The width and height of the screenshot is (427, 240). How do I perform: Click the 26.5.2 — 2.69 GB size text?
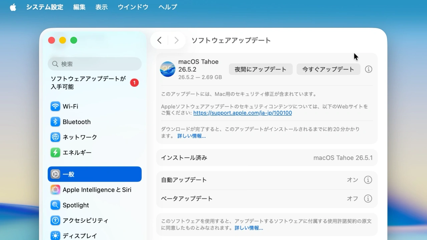pos(200,77)
